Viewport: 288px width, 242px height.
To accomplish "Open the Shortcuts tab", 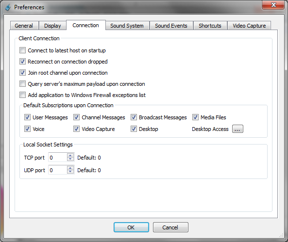I will pyautogui.click(x=210, y=26).
